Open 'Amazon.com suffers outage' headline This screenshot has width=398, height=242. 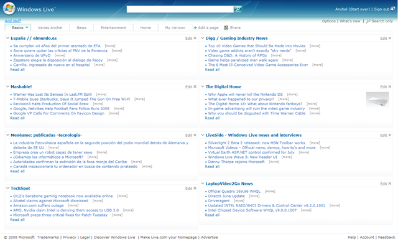point(39,205)
